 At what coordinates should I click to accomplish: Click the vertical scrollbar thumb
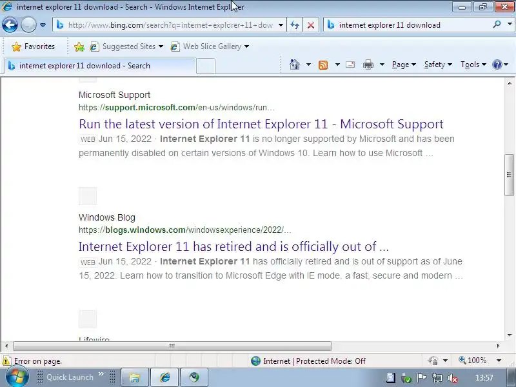coord(509,175)
